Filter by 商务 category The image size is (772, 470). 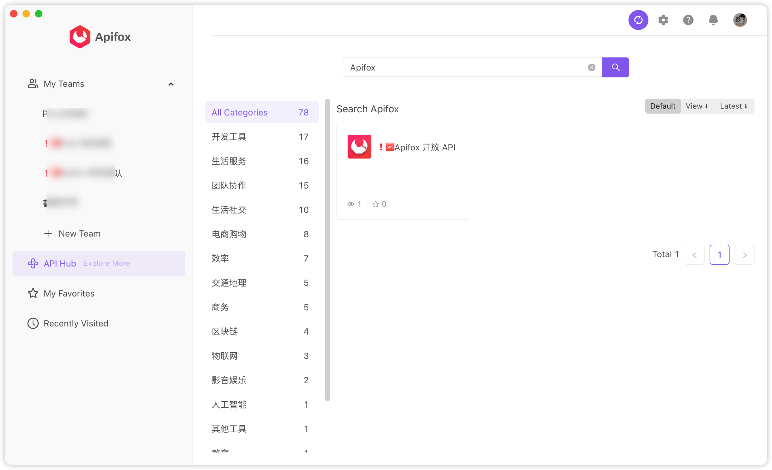[x=261, y=307]
